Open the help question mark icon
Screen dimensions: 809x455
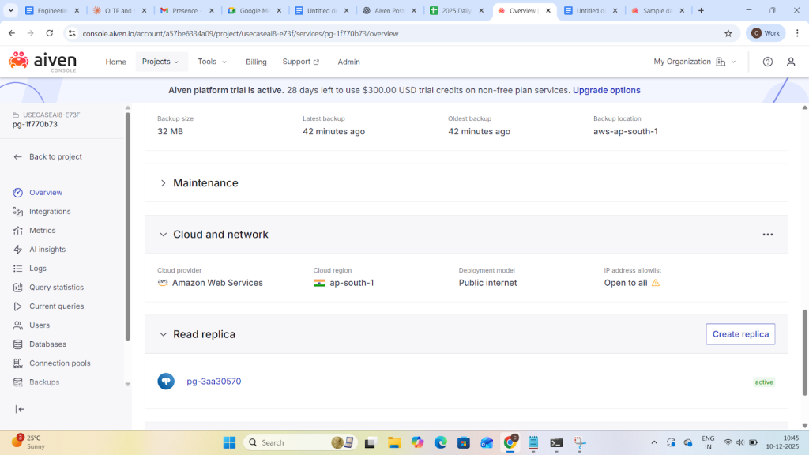(x=767, y=62)
